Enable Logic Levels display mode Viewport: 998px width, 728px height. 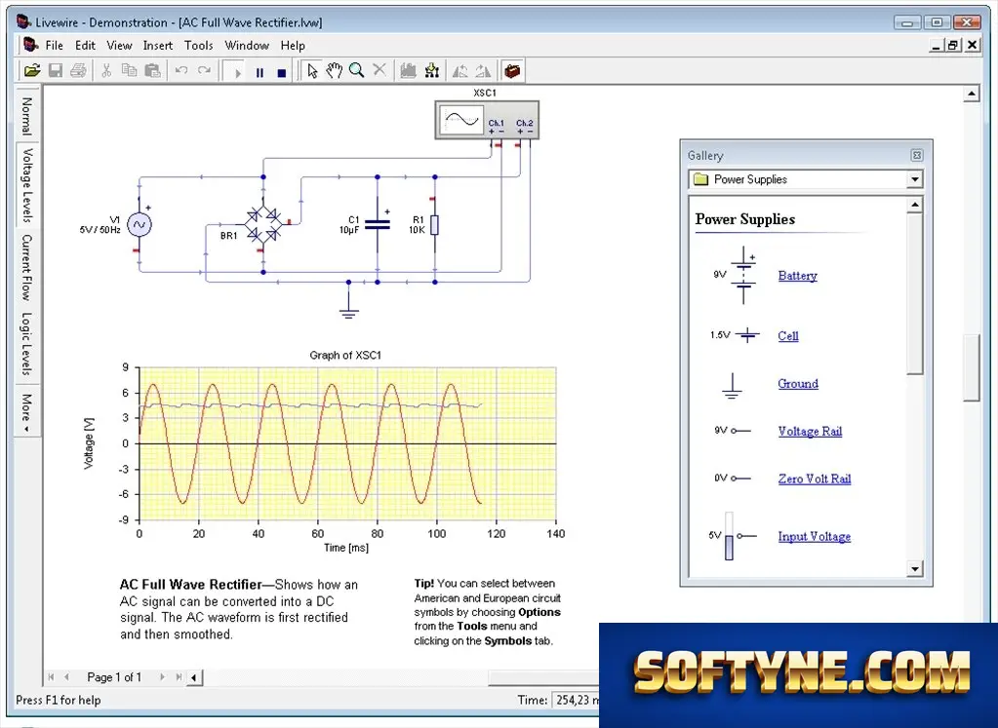click(x=26, y=343)
